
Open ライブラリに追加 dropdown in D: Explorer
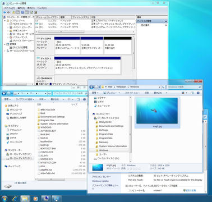pyautogui.click(x=25, y=99)
